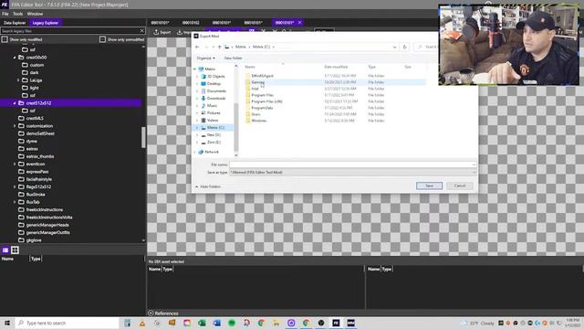The width and height of the screenshot is (584, 329).
Task: Close the active purple editor tab
Action: click(x=300, y=23)
